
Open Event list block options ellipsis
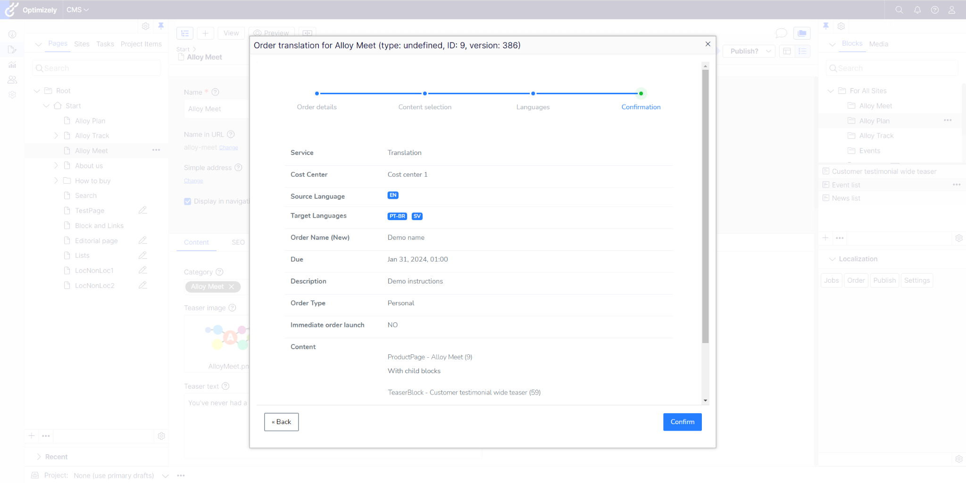pos(957,185)
